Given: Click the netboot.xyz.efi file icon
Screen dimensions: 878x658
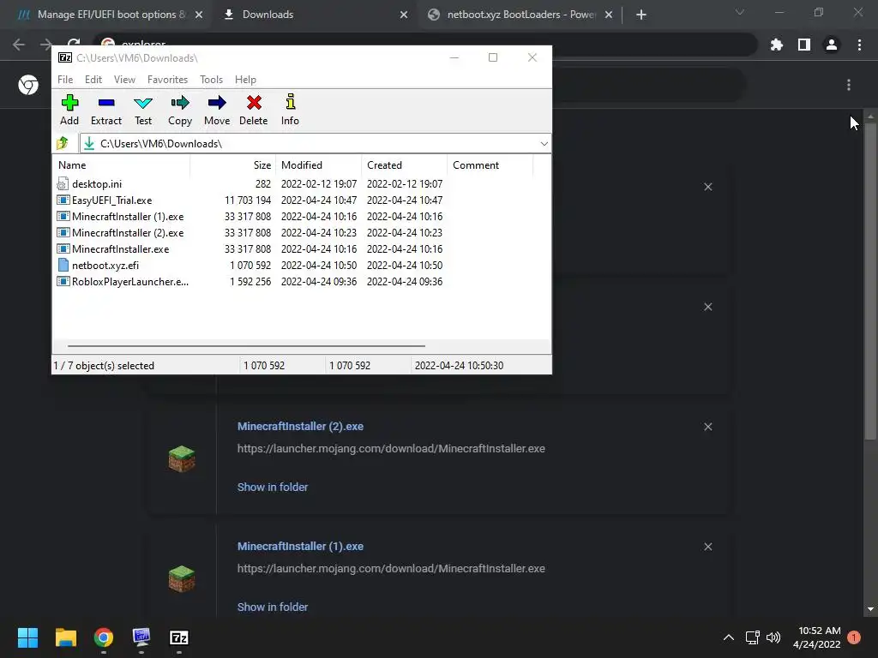Looking at the screenshot, I should tap(63, 266).
